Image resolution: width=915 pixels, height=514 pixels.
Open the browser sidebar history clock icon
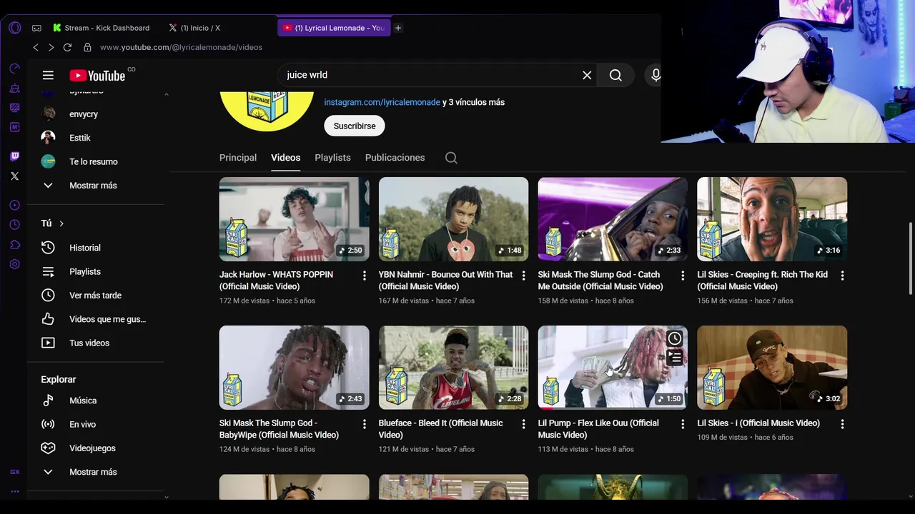[15, 225]
